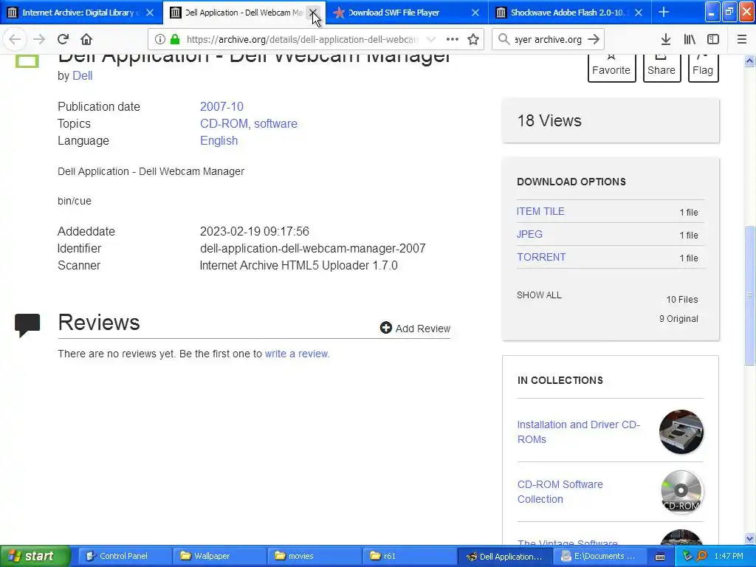Open a new browser tab
Screen dimensions: 756x567
tap(664, 12)
